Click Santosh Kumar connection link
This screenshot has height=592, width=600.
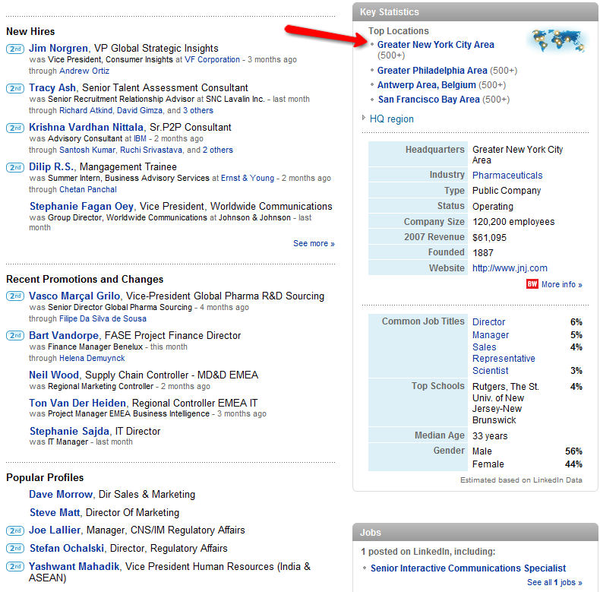[x=87, y=150]
